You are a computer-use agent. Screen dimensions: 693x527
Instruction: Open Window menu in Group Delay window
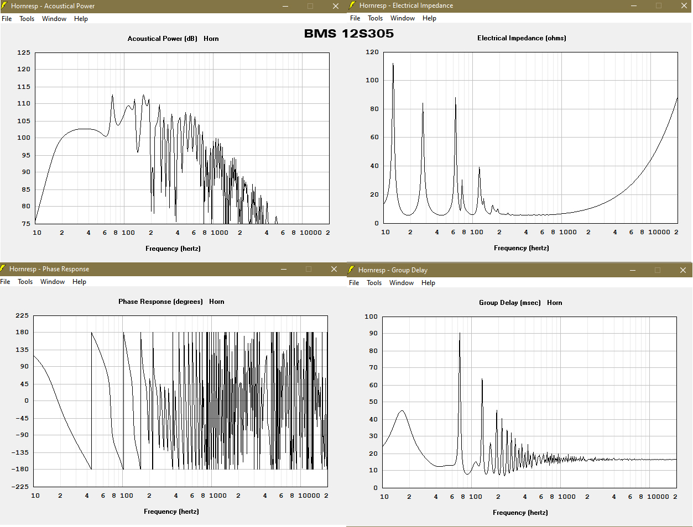[402, 283]
